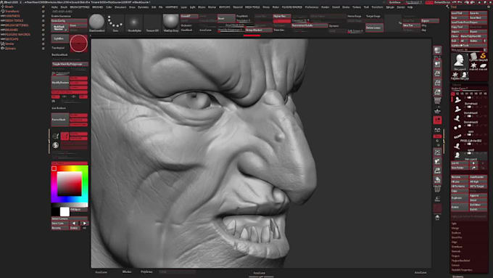
Task: Click the Actual size icon in right shelf
Action: click(437, 83)
